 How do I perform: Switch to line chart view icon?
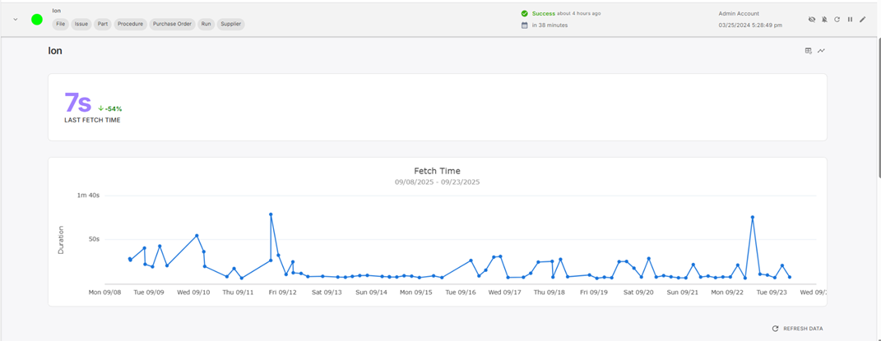coord(821,51)
